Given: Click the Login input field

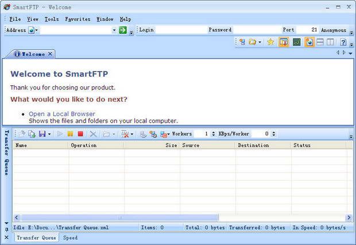Looking at the screenshot, I should pos(181,30).
